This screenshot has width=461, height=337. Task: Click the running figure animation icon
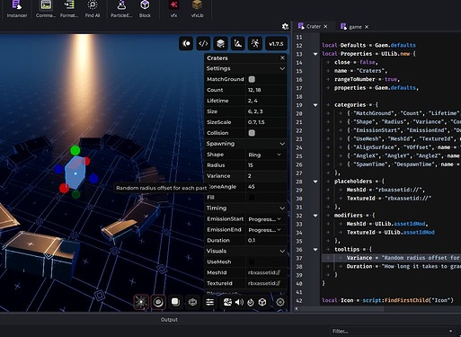click(x=255, y=44)
